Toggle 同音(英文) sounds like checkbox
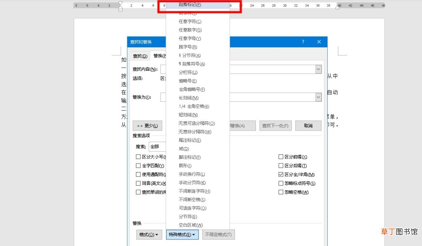 138,183
